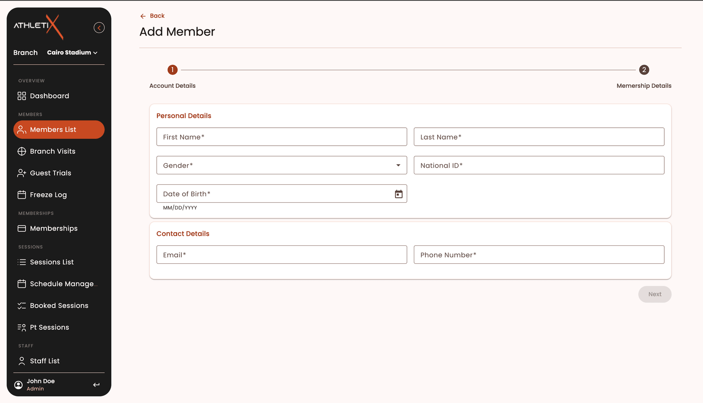703x403 pixels.
Task: Click the Guest Trials add-person icon
Action: (x=22, y=173)
